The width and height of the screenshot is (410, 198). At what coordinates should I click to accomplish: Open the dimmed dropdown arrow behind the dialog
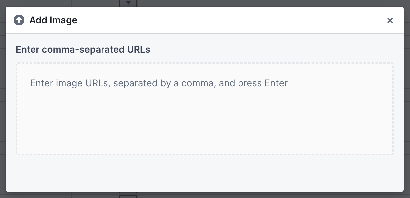[x=128, y=3]
